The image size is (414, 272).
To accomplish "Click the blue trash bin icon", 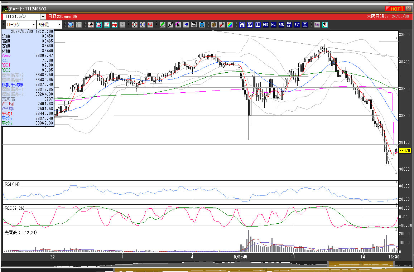I will (x=202, y=25).
